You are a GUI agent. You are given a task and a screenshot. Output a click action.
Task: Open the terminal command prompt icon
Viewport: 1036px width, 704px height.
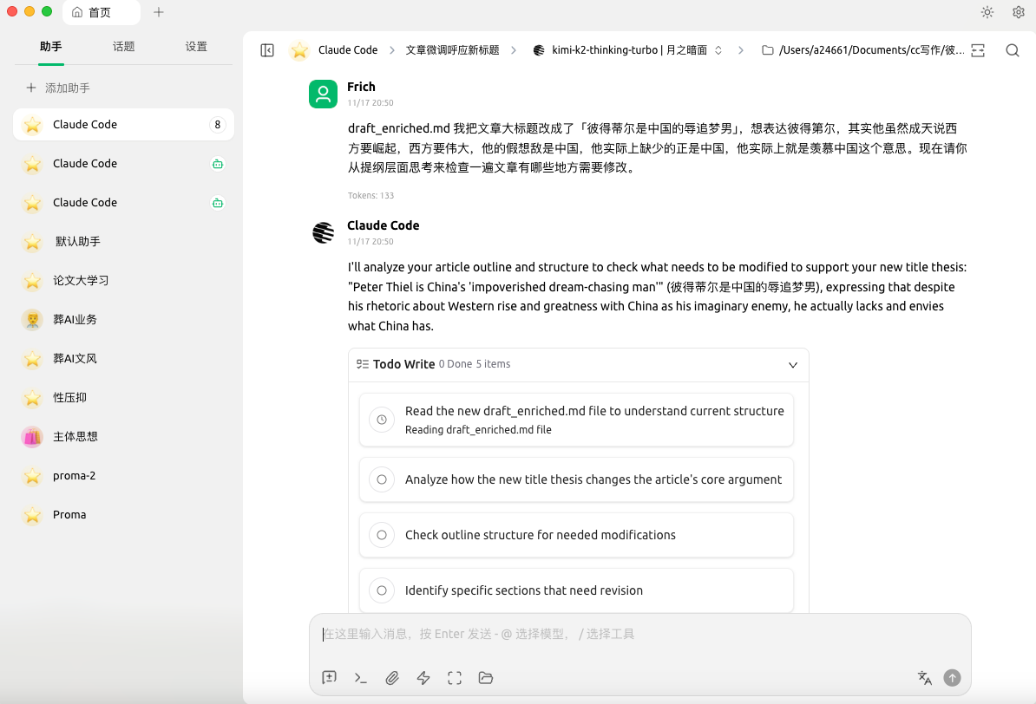[361, 678]
